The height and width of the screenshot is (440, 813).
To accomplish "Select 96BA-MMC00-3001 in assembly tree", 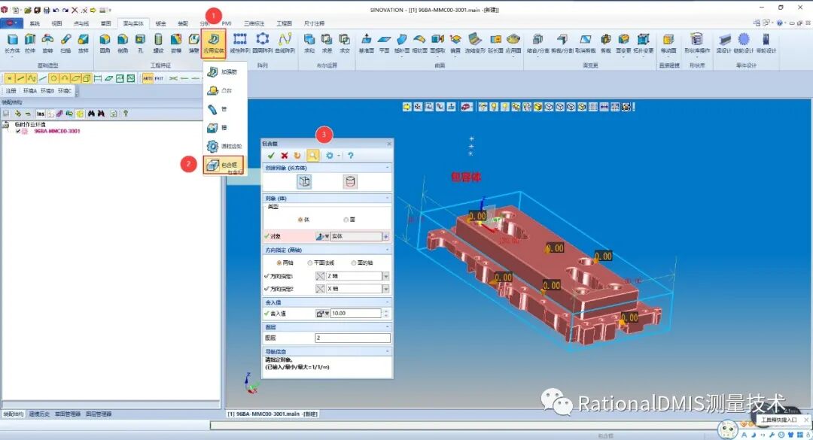I will pyautogui.click(x=57, y=132).
